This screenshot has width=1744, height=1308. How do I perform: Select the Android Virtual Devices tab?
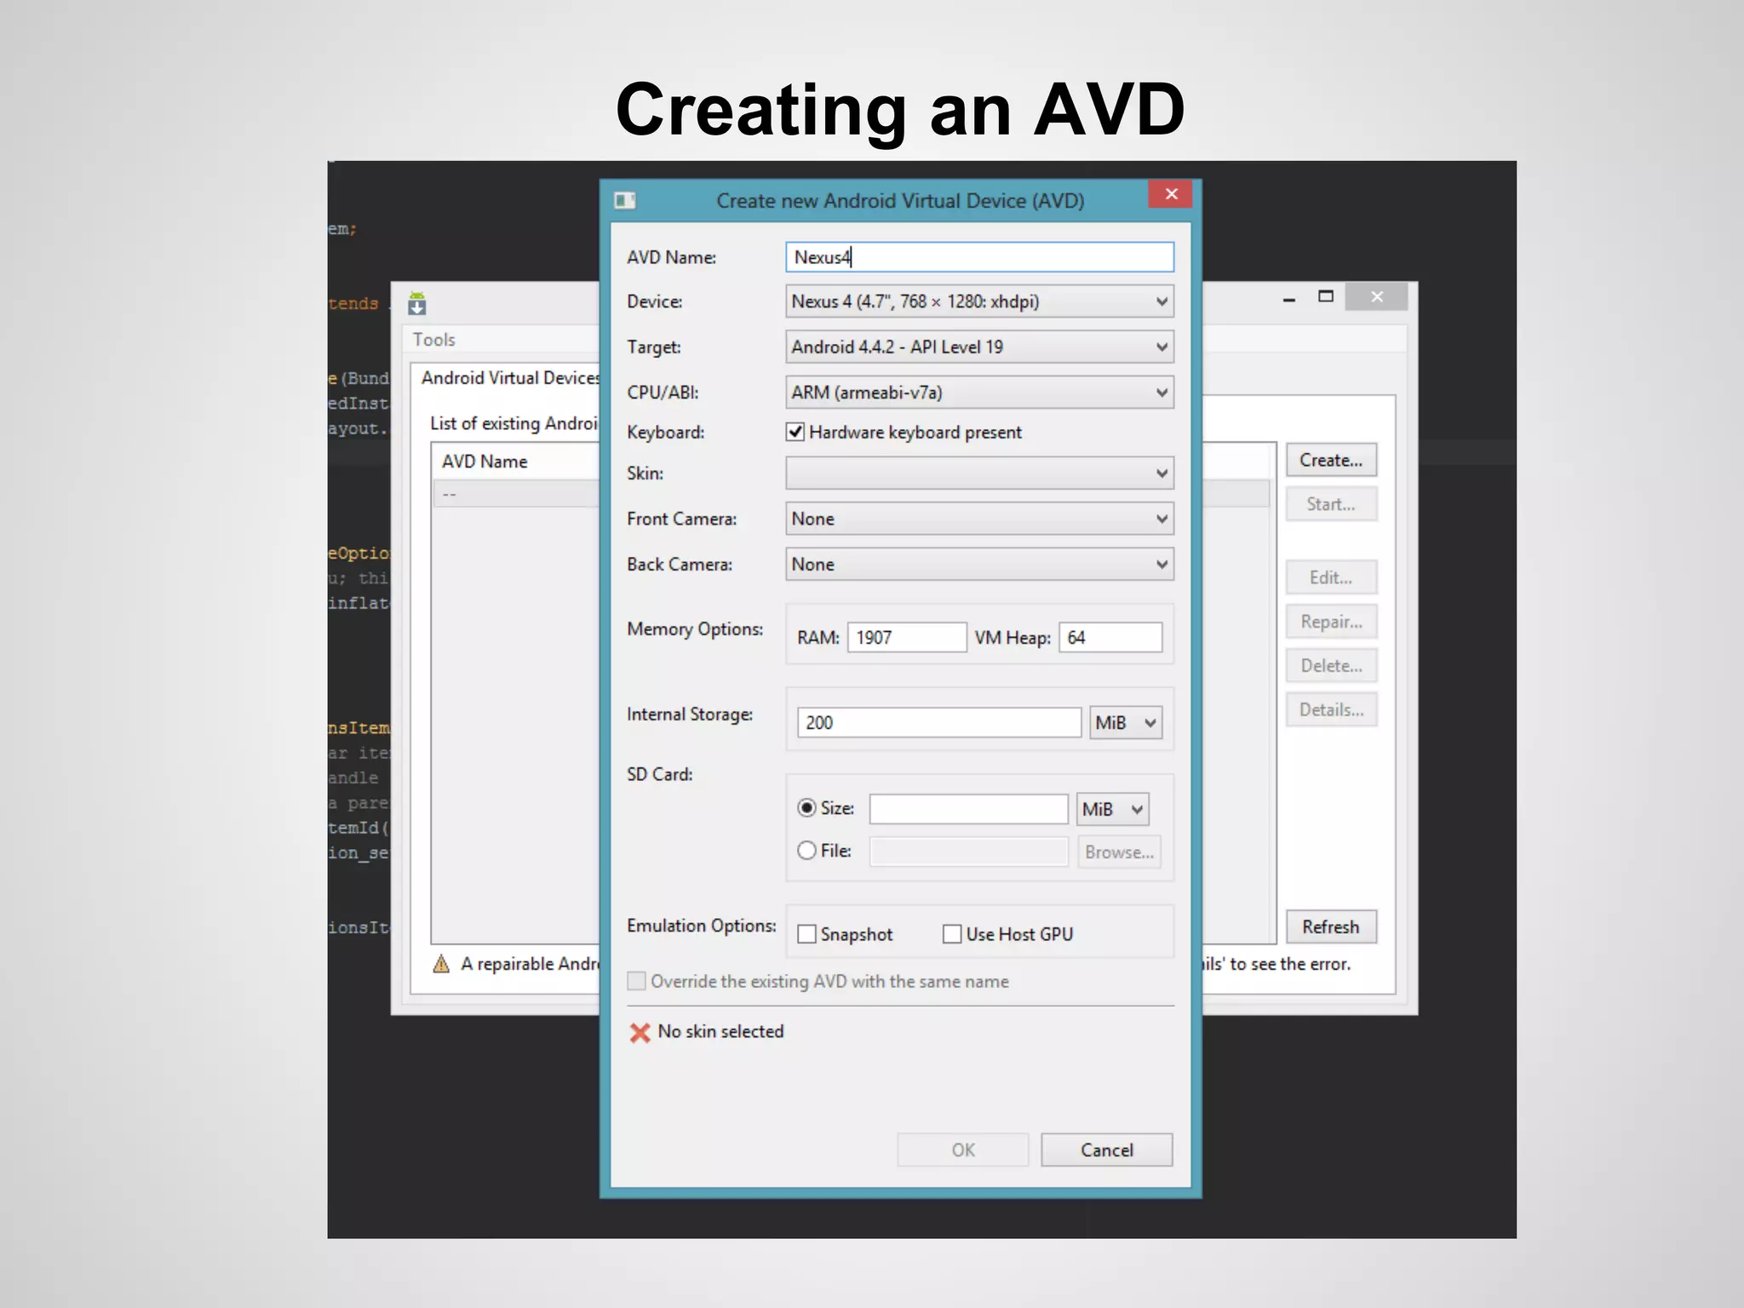[x=508, y=378]
